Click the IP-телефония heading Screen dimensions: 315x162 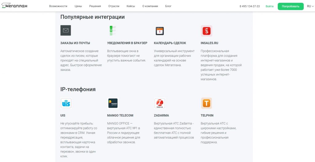click(x=78, y=89)
